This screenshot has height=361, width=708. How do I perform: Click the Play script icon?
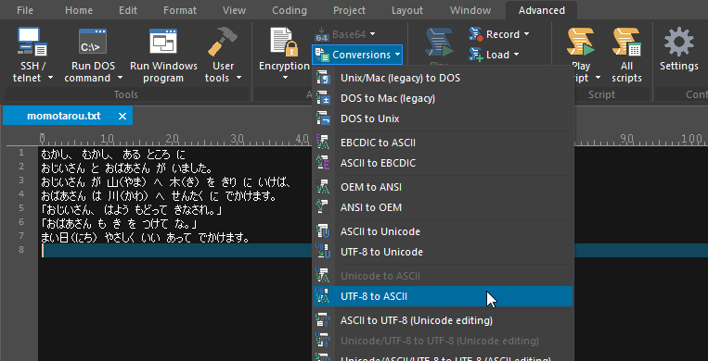(581, 42)
